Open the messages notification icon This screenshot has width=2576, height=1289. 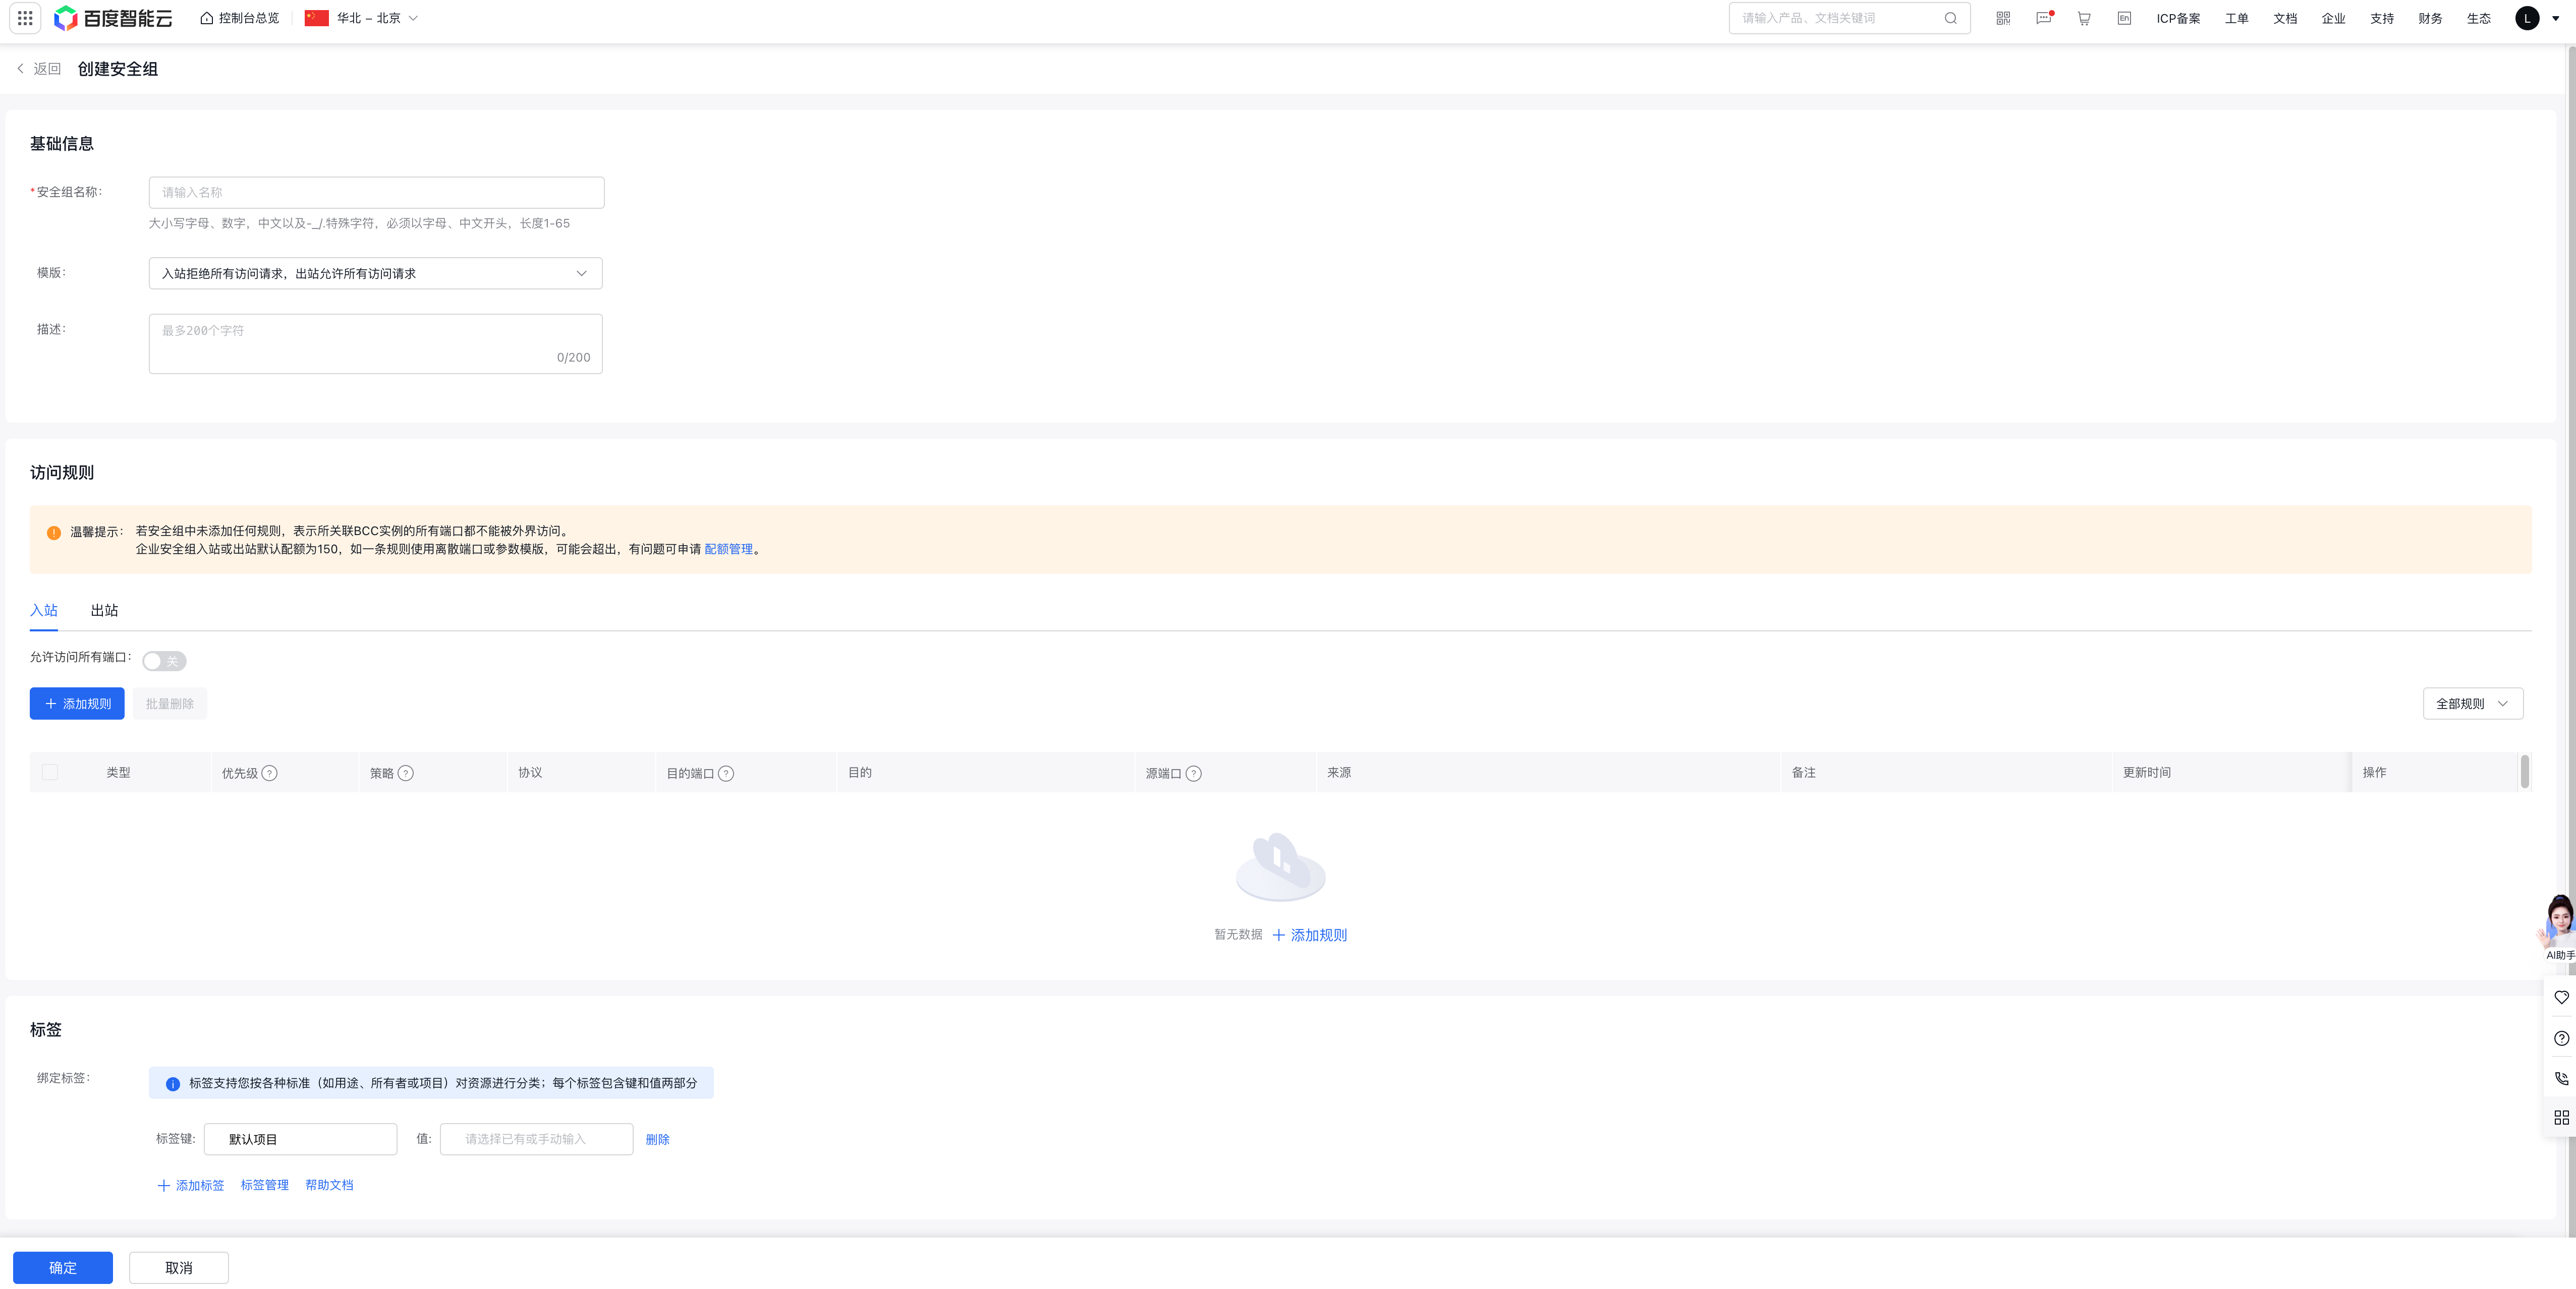coord(2043,18)
